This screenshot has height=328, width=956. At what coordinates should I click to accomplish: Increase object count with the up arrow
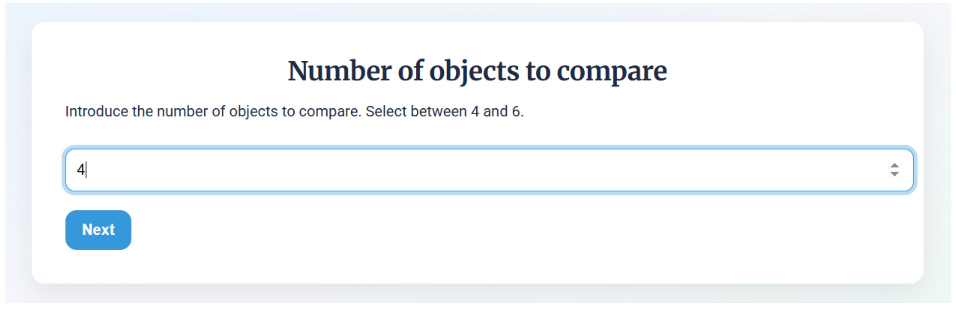click(894, 166)
